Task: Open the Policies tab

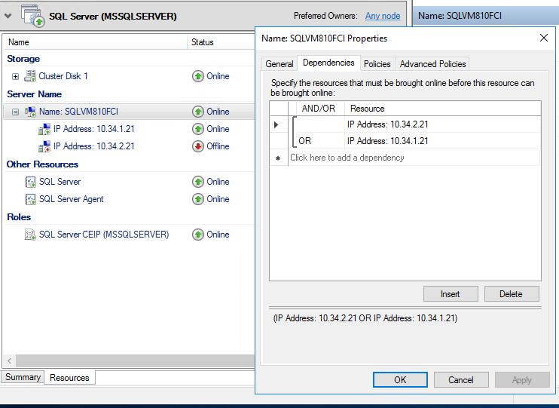Action: pos(377,64)
